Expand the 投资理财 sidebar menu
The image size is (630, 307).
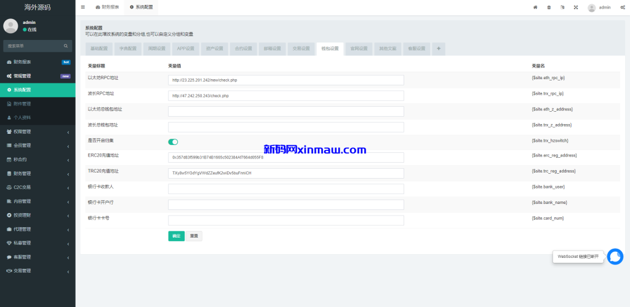pos(38,215)
